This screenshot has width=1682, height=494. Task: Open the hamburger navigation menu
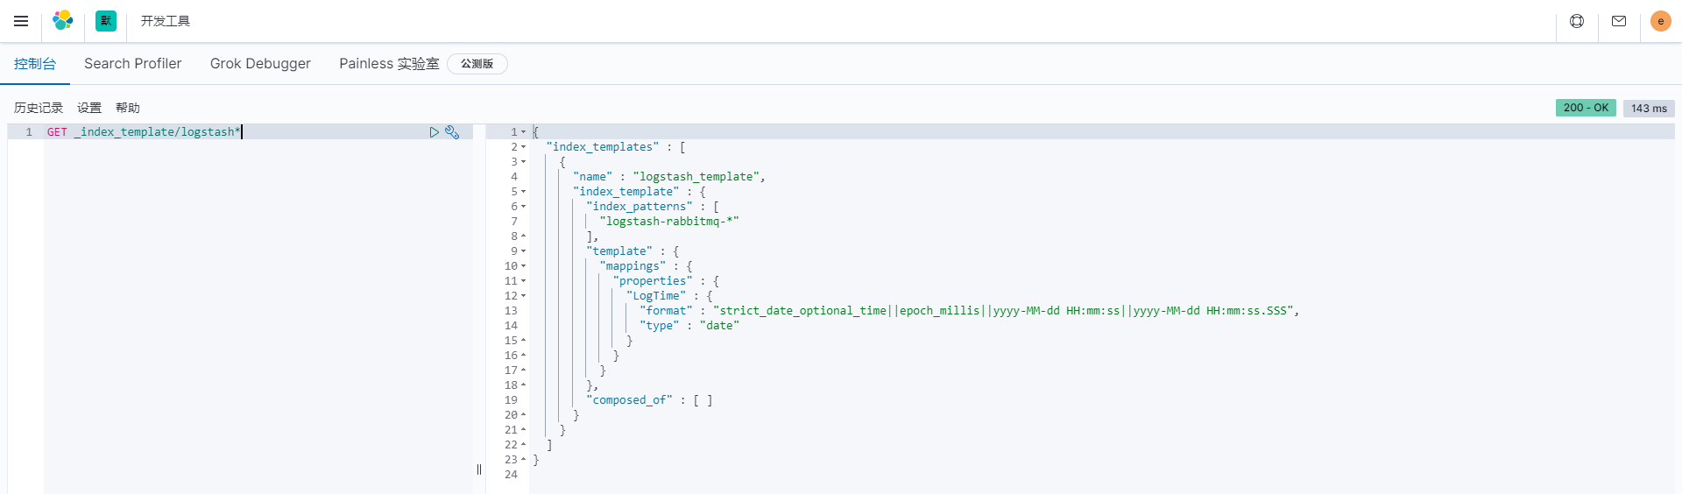pyautogui.click(x=21, y=21)
